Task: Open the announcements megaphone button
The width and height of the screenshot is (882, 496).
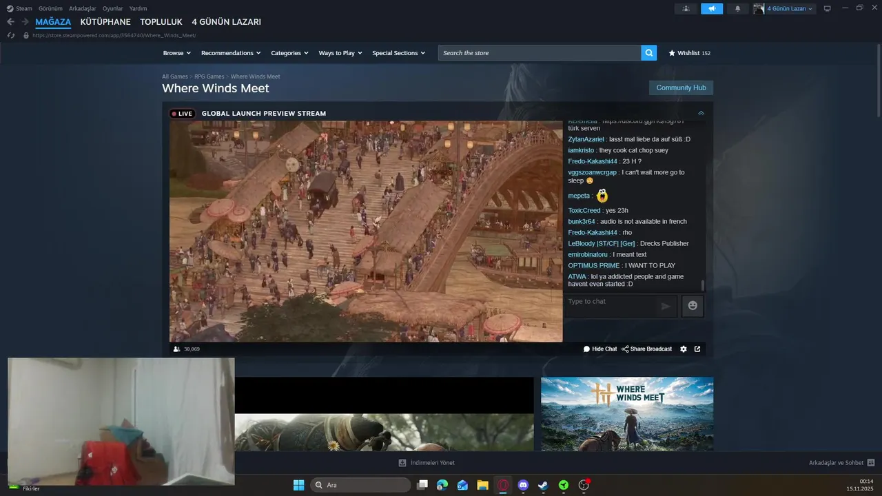Action: coord(712,9)
